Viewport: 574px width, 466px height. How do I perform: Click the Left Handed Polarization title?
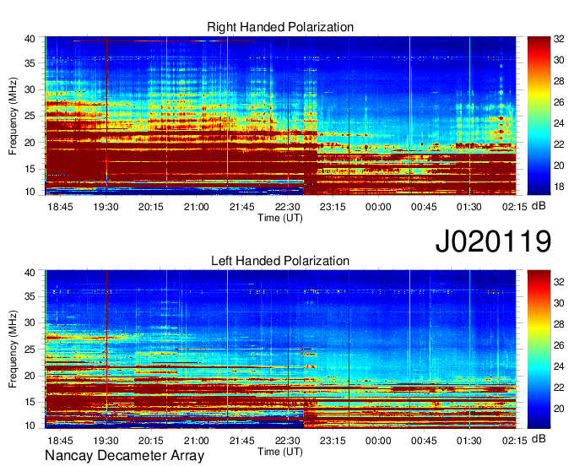[x=280, y=261]
